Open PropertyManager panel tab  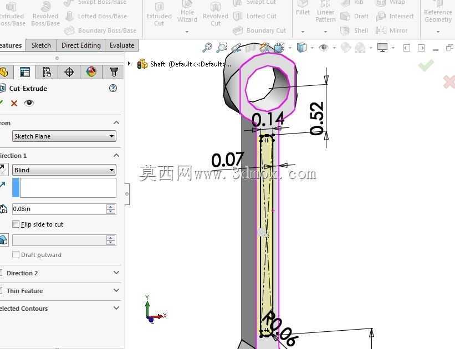click(x=25, y=72)
